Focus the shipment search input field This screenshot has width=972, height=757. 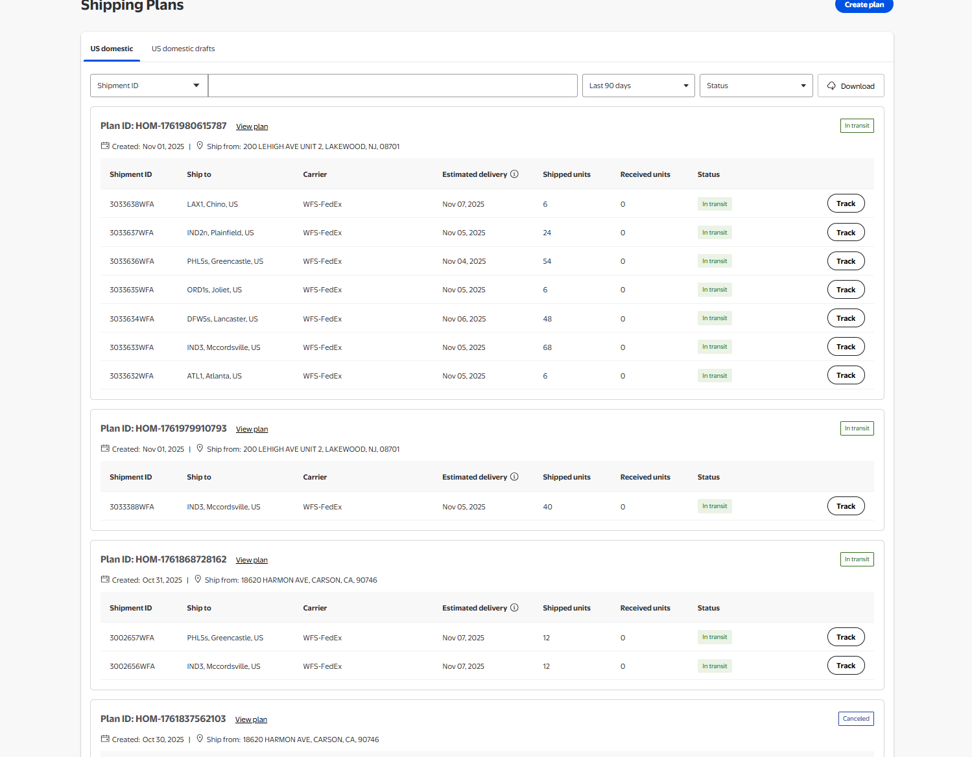point(392,86)
